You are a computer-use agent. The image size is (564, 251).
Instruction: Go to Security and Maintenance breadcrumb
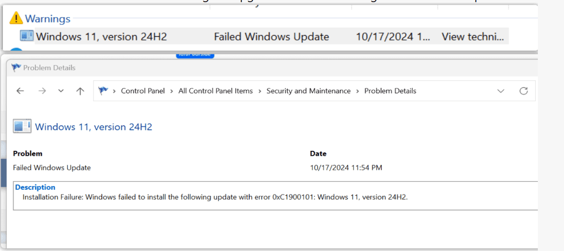308,91
